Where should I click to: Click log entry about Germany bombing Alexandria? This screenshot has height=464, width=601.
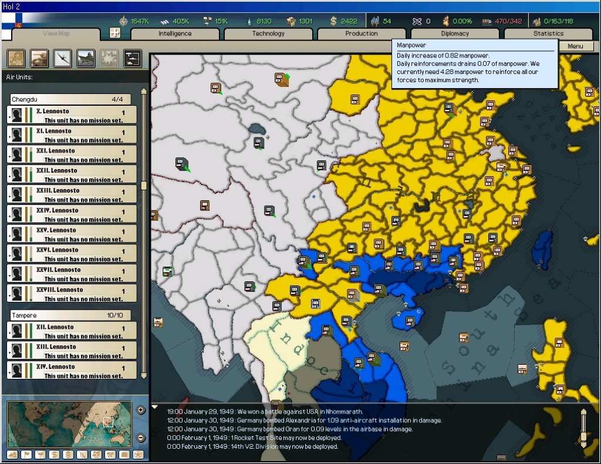tap(305, 421)
